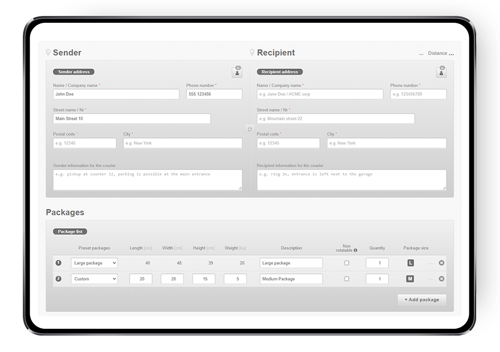This screenshot has height=352, width=500.
Task: Click the recipient City field
Action: (387, 143)
